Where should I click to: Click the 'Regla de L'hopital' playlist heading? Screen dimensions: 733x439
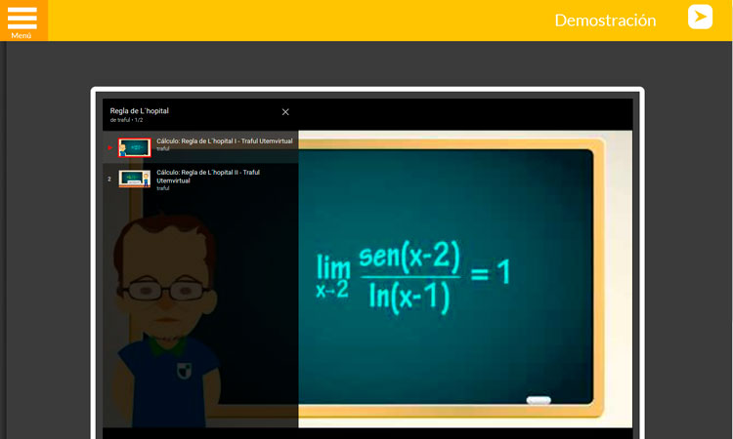(x=139, y=111)
